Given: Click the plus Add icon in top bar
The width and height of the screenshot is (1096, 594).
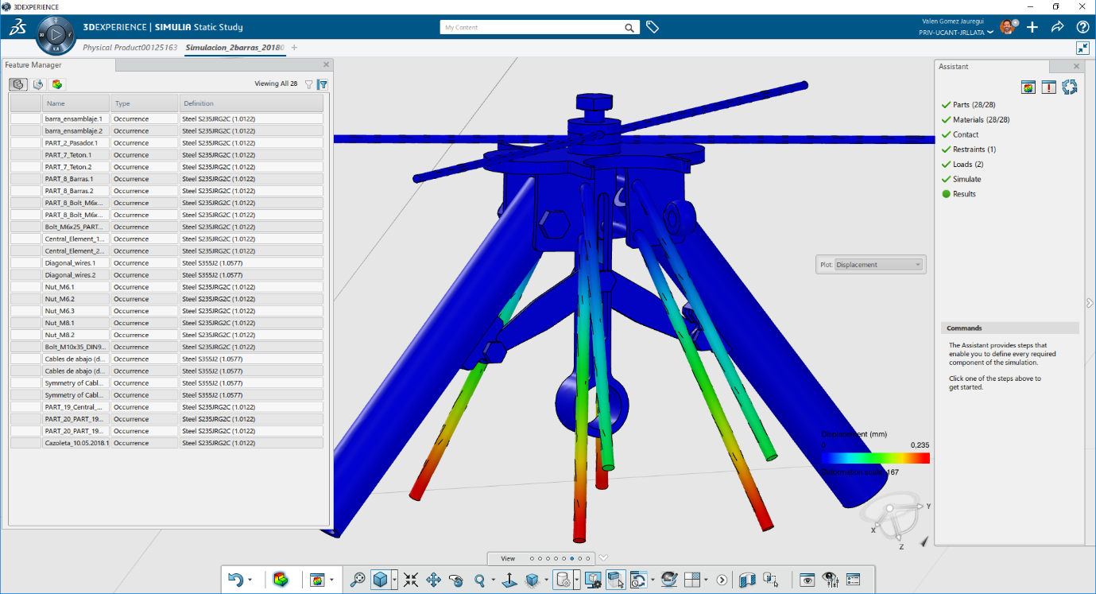Looking at the screenshot, I should coord(1032,27).
